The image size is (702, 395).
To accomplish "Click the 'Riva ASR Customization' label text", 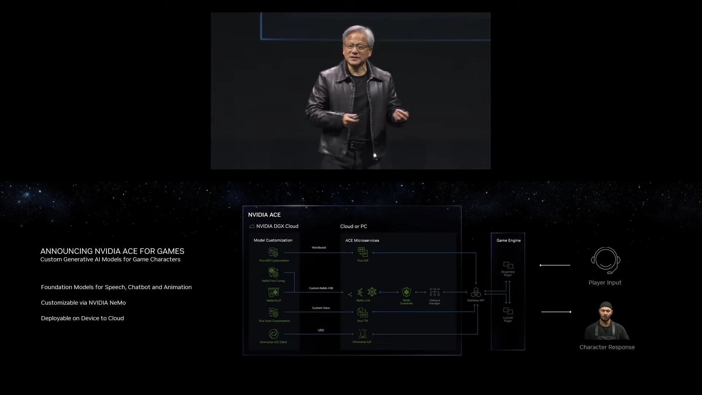I will [274, 261].
